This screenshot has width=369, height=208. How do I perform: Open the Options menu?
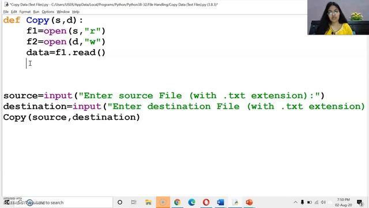(x=48, y=12)
